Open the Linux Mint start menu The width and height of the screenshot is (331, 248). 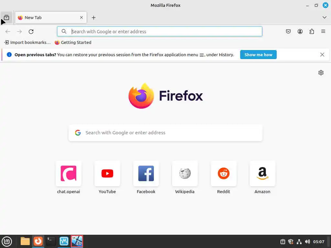coord(7,242)
